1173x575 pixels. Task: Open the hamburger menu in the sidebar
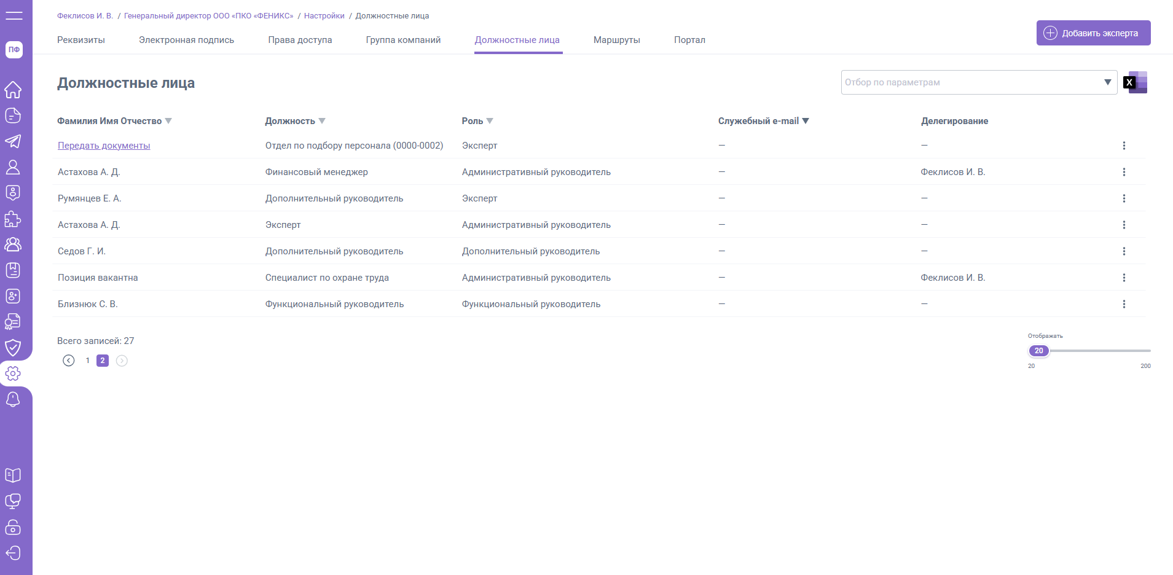click(x=14, y=15)
